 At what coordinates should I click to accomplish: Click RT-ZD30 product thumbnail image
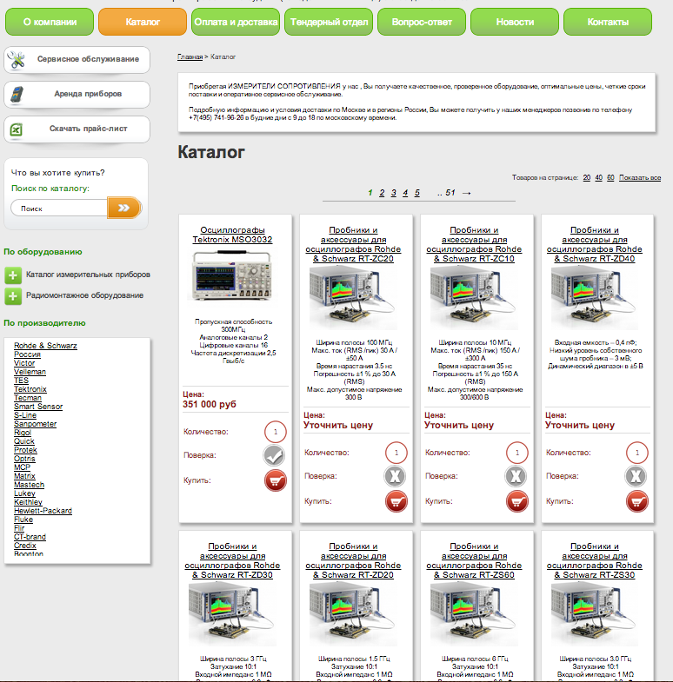point(232,614)
